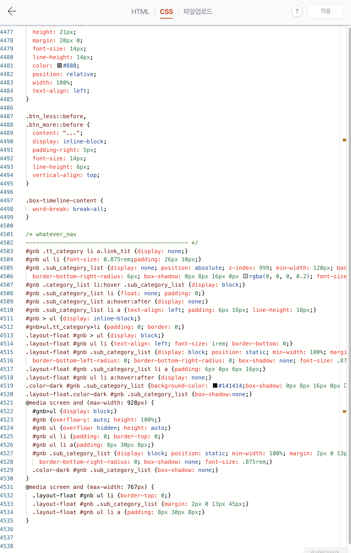Click the 'word-break: break-all;' declaration
Screen dimensions: 351x553
[x=69, y=209]
